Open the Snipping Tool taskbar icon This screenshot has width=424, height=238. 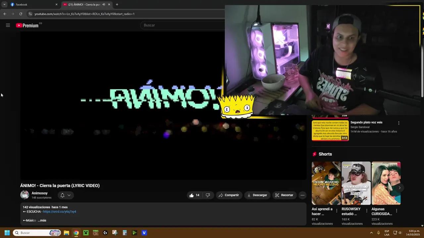(115, 233)
